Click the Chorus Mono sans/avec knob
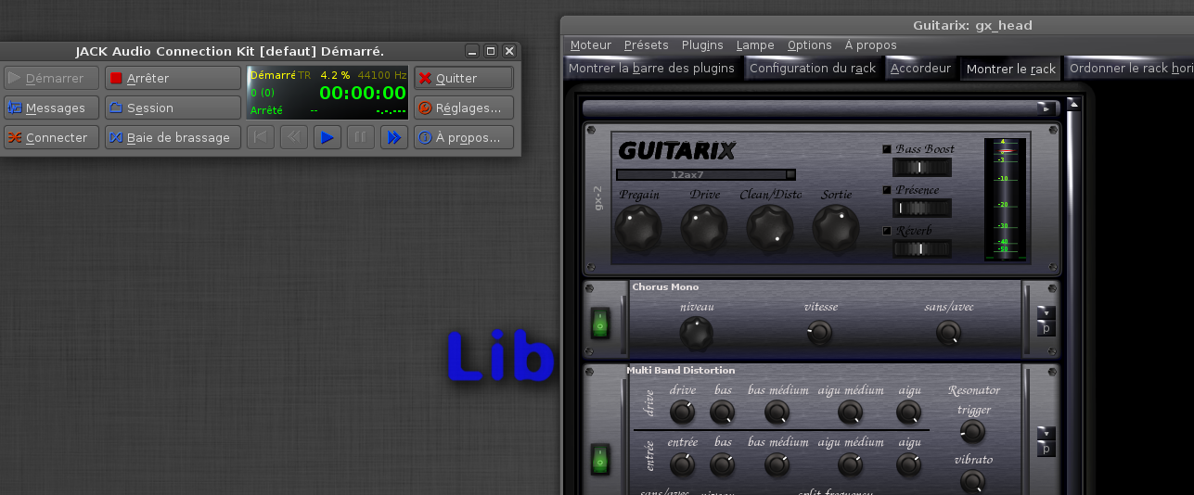 point(948,333)
